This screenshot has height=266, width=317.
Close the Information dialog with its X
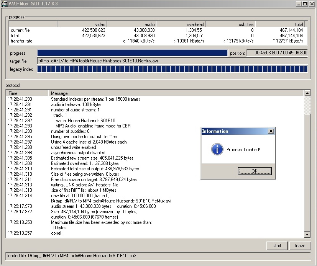coord(271,131)
